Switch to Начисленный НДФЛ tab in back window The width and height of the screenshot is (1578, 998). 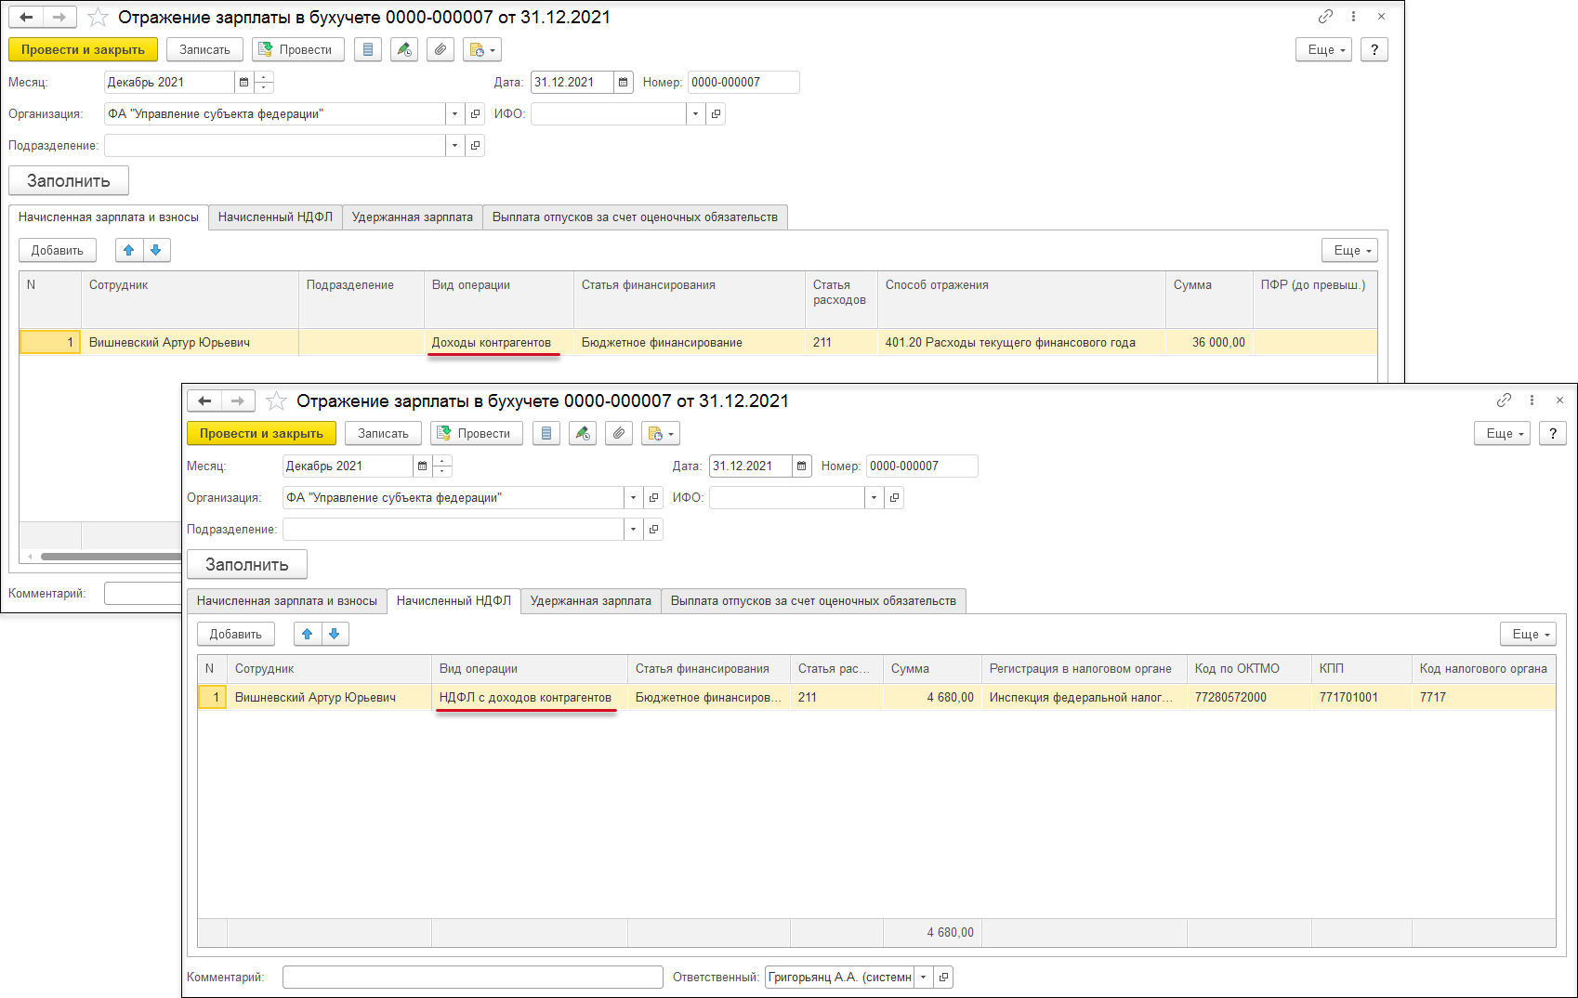tap(275, 217)
